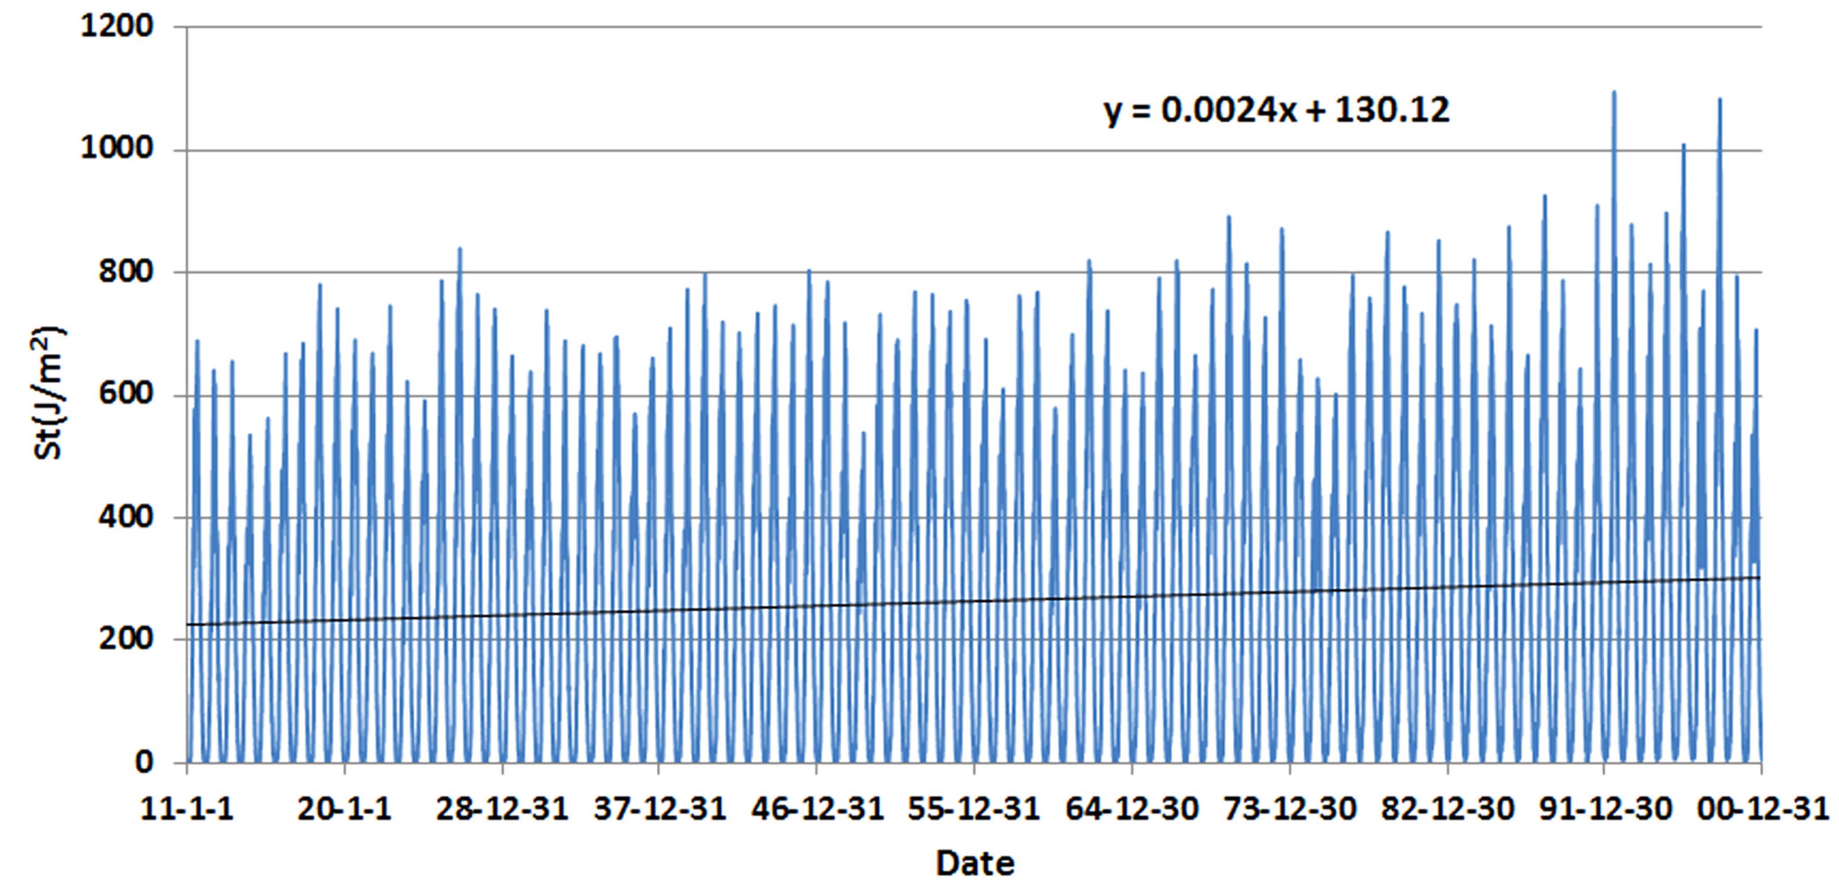This screenshot has width=1839, height=890.
Task: Click the 37-12-31 date label
Action: [x=660, y=809]
